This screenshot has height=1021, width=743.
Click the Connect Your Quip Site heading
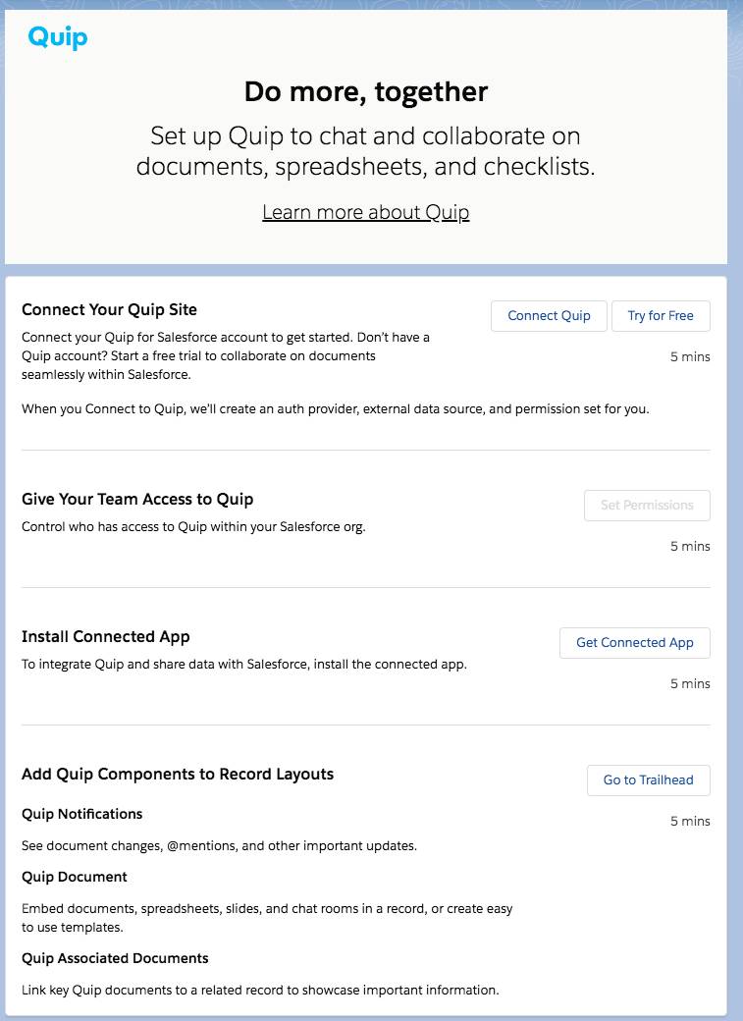[109, 310]
